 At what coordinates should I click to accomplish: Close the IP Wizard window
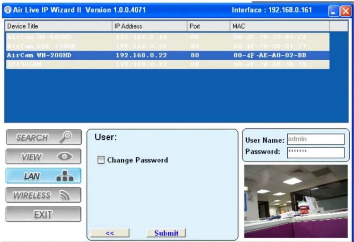345,11
